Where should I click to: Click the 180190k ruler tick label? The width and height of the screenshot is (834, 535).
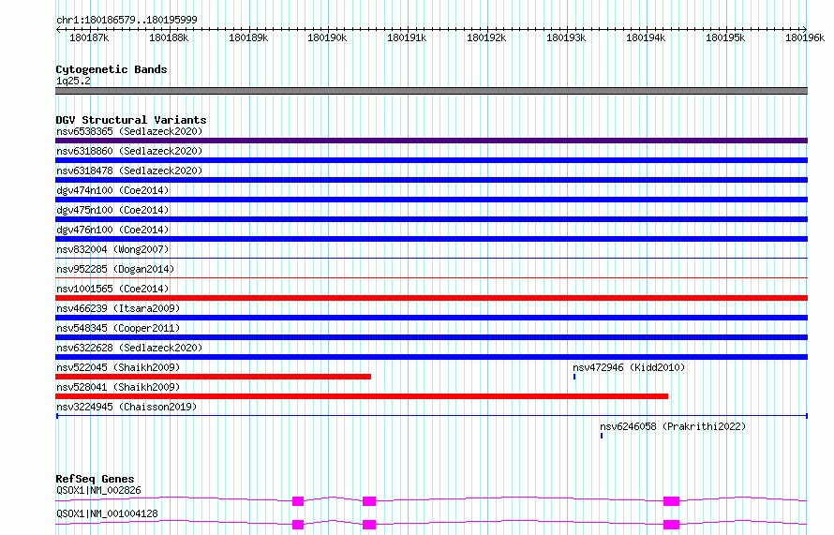(x=327, y=37)
